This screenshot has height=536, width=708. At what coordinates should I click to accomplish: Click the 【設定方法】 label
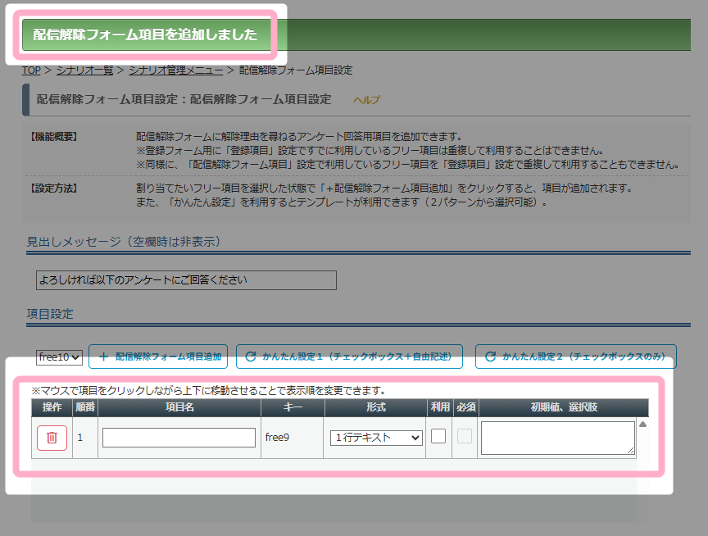(x=54, y=189)
